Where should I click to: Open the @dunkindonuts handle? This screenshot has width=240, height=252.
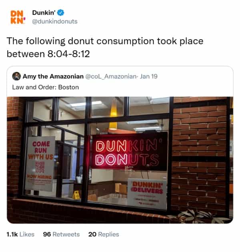point(55,22)
